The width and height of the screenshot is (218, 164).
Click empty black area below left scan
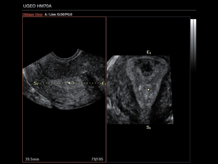pos(64,131)
